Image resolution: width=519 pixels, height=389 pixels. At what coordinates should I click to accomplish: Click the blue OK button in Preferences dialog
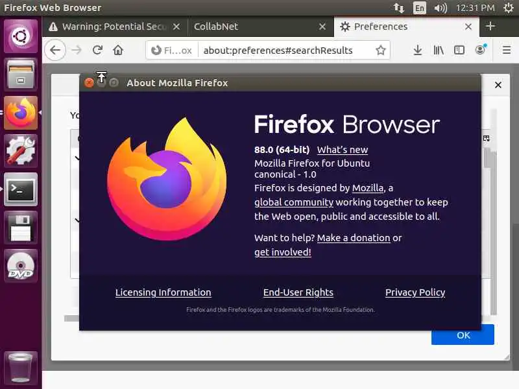click(x=463, y=335)
